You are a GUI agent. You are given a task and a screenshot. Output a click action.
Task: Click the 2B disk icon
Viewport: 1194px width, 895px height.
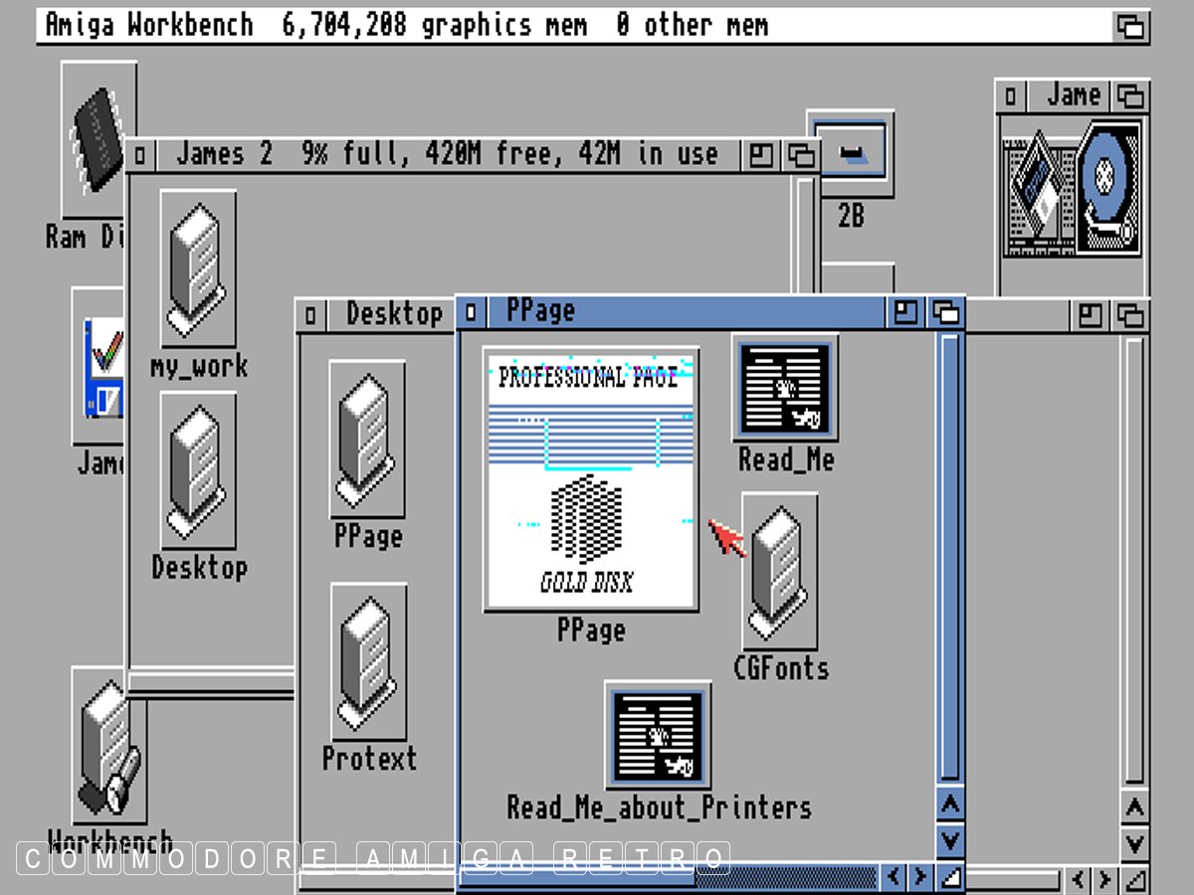[x=850, y=151]
